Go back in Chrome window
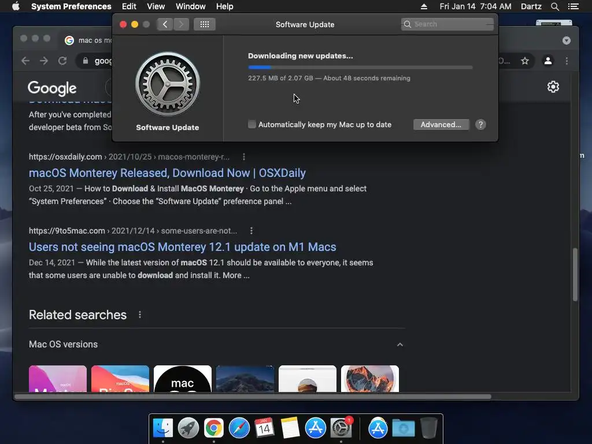The image size is (592, 444). click(25, 61)
